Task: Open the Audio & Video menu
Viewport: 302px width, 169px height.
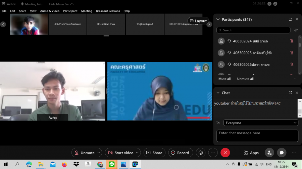Action: coord(50,11)
